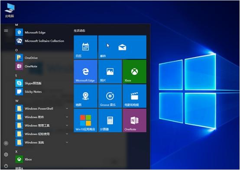Click the Windows 系统 folder label
Viewport: 240px width, 170px height.
(x=34, y=142)
